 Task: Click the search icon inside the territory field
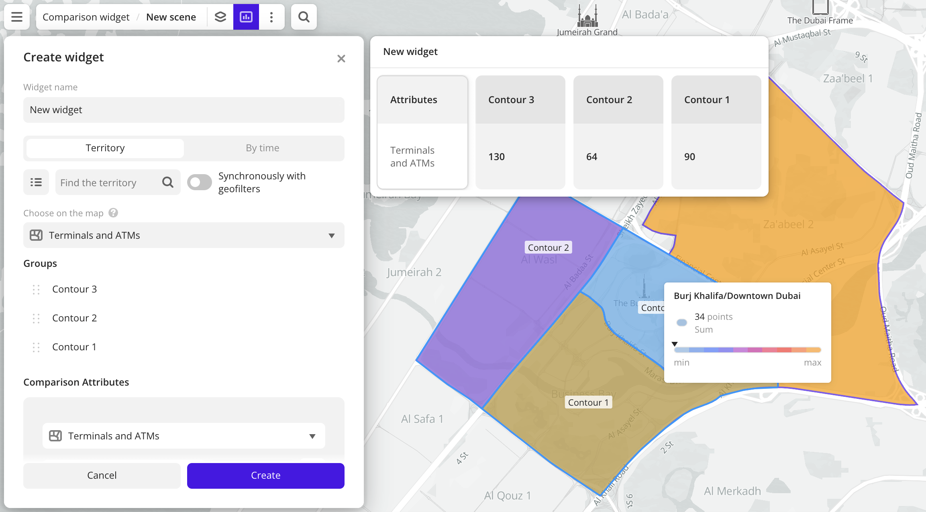click(x=167, y=182)
